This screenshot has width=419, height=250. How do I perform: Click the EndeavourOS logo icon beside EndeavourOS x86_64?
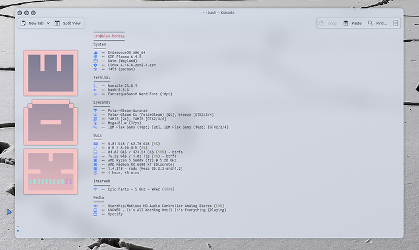tap(95, 53)
